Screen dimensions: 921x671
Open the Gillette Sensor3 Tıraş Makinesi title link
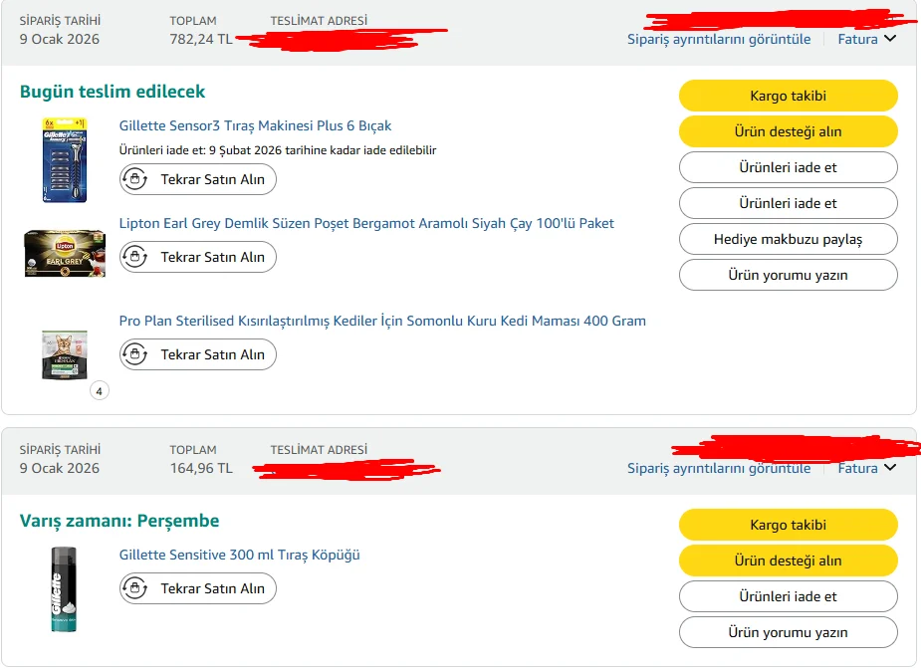255,126
